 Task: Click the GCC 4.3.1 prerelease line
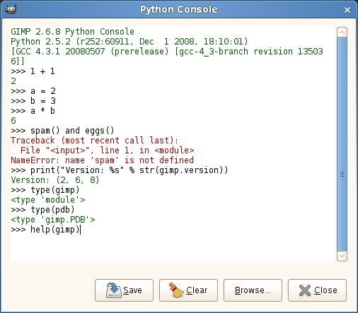(167, 57)
